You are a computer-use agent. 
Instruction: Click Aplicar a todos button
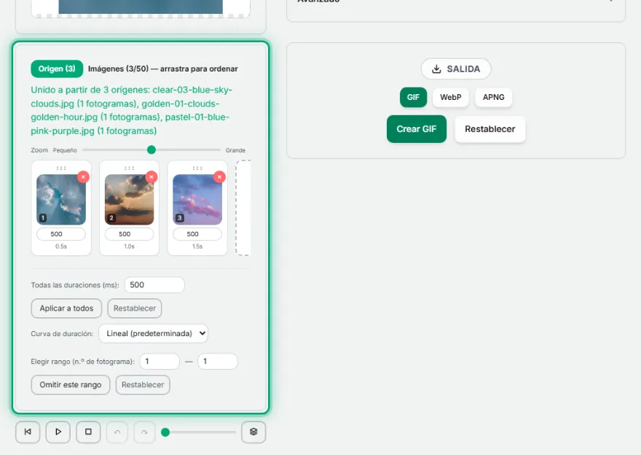click(66, 308)
